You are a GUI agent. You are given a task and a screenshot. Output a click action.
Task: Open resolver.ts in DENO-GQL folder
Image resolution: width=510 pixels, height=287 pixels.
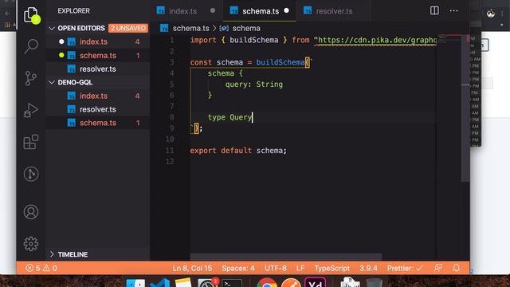tap(98, 109)
